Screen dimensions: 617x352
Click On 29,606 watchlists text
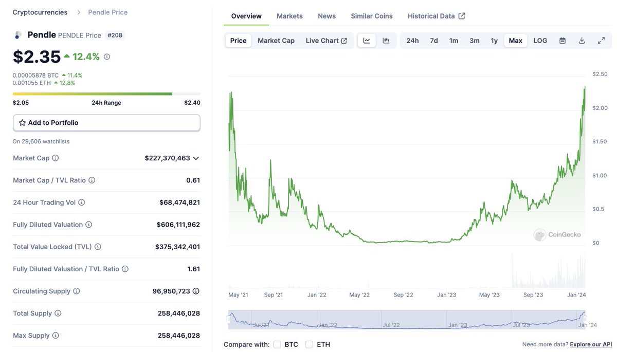click(x=41, y=141)
